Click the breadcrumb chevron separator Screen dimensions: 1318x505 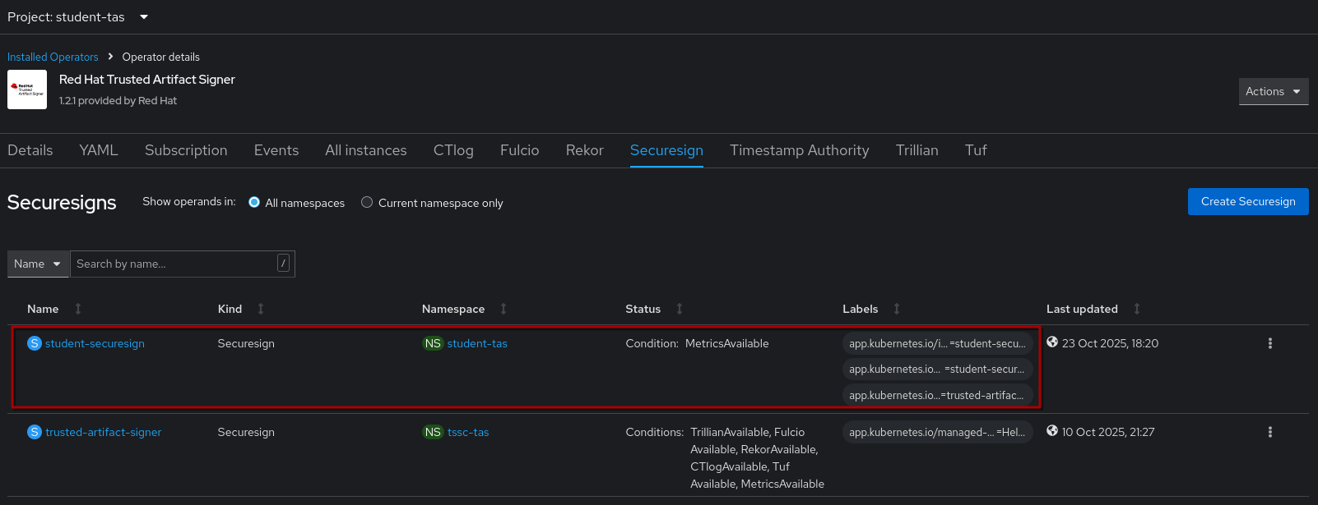click(110, 57)
